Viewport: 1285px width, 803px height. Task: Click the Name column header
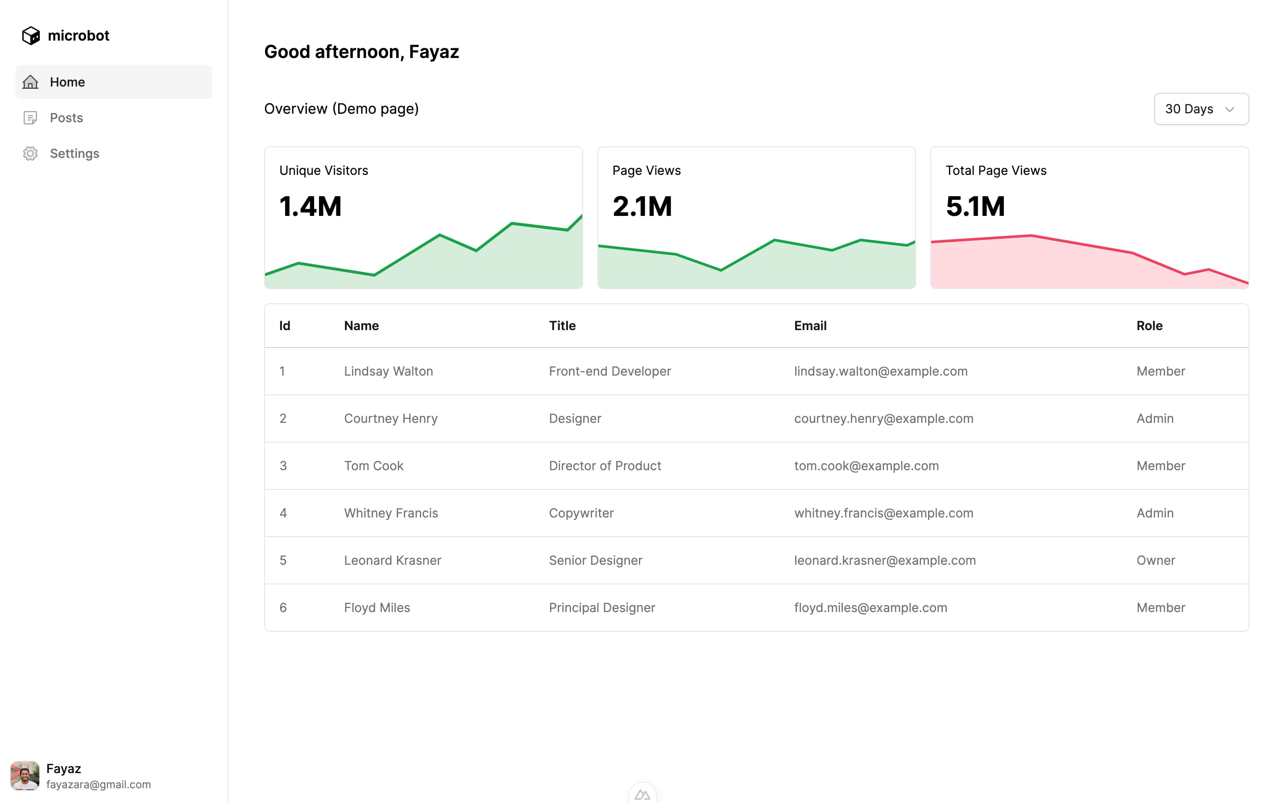point(361,326)
